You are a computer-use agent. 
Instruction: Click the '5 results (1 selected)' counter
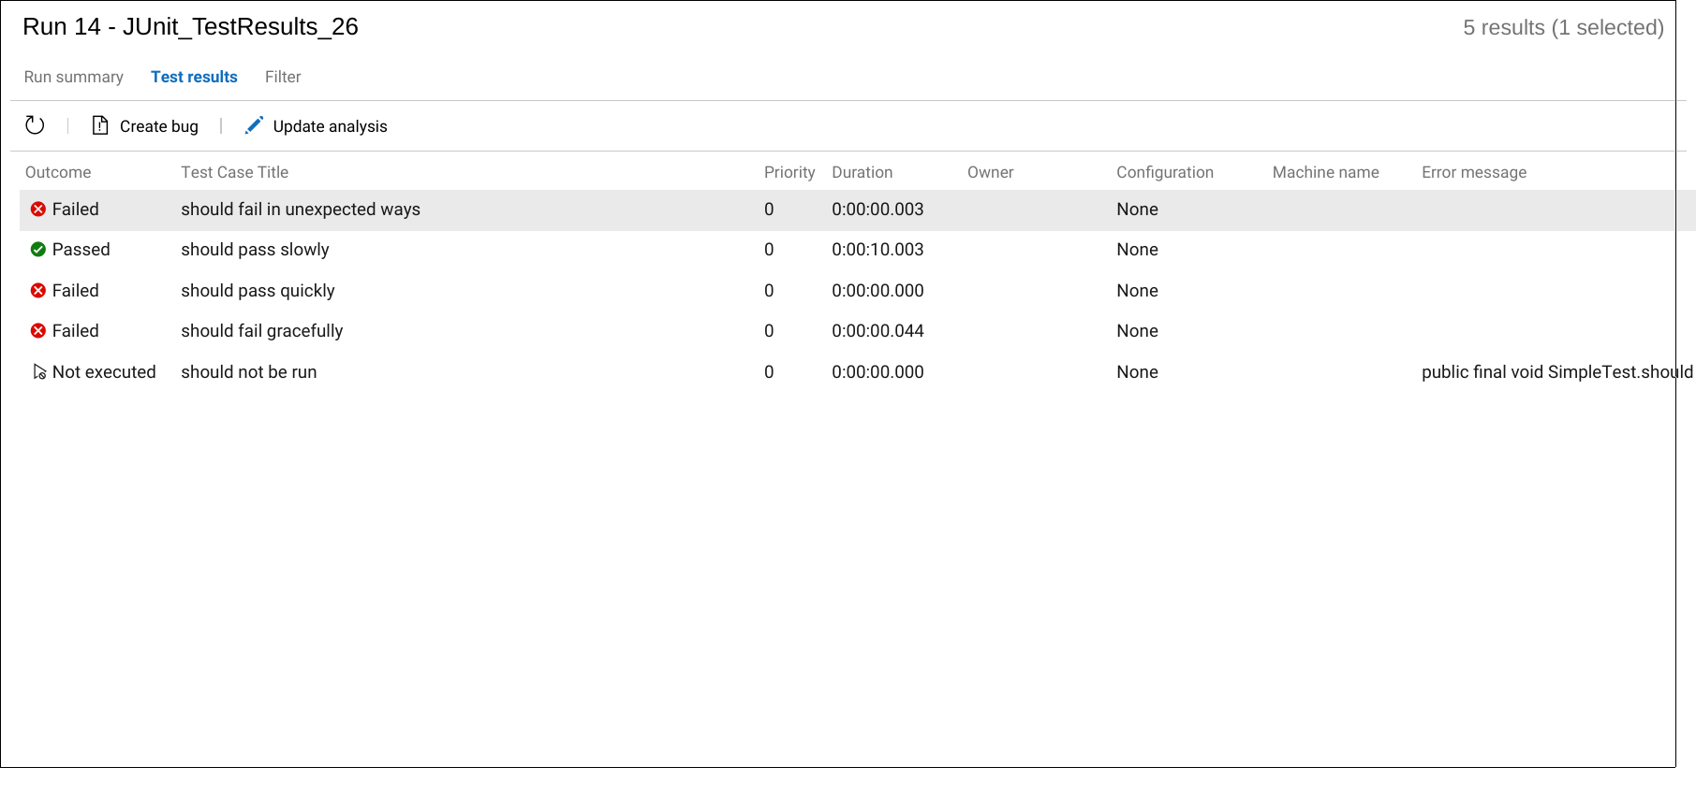tap(1563, 28)
